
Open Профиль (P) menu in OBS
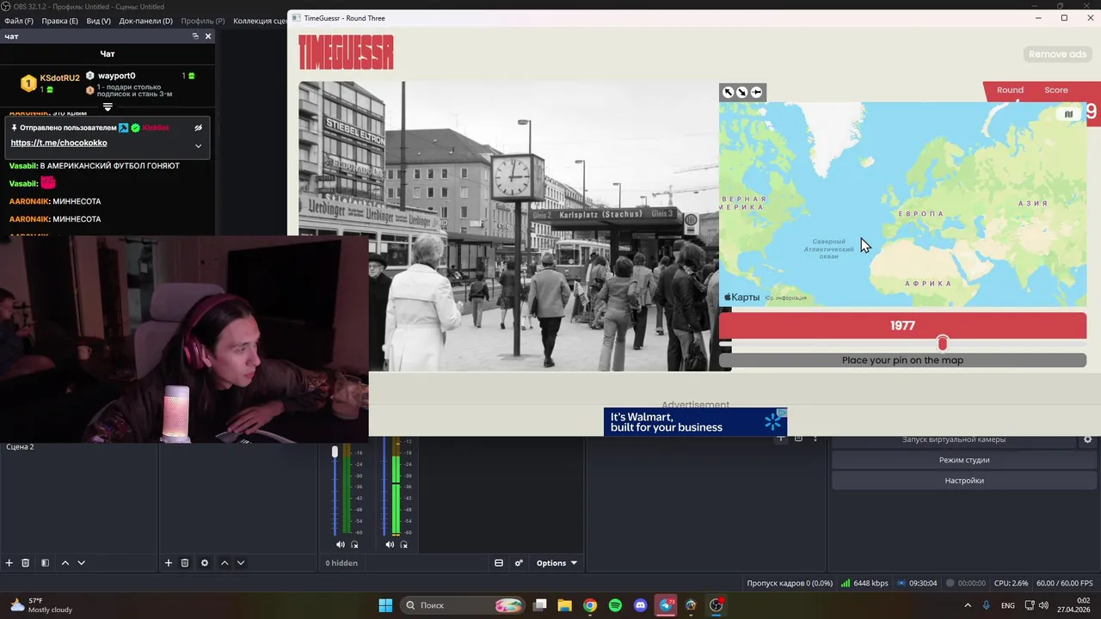202,21
